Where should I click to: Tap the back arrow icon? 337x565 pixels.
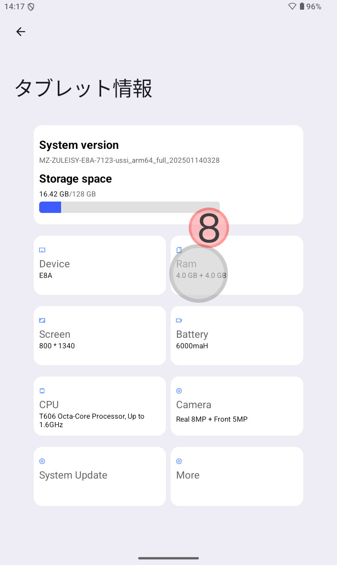pyautogui.click(x=21, y=32)
